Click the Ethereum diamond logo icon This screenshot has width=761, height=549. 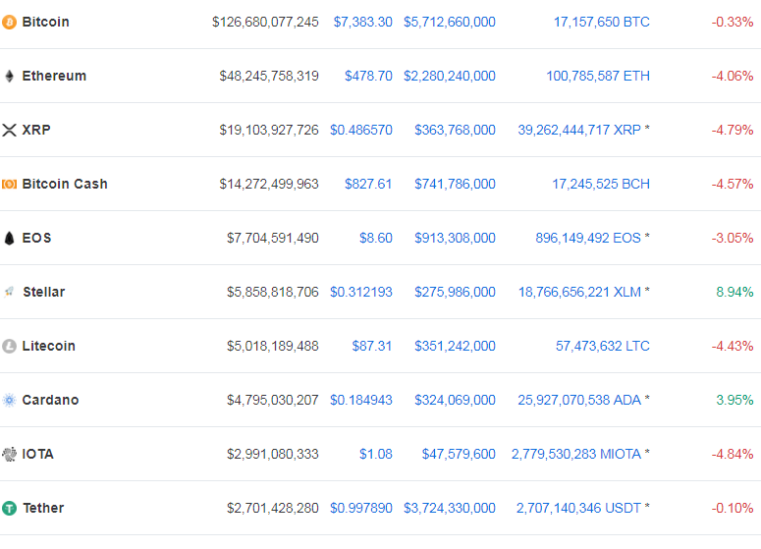[9, 76]
